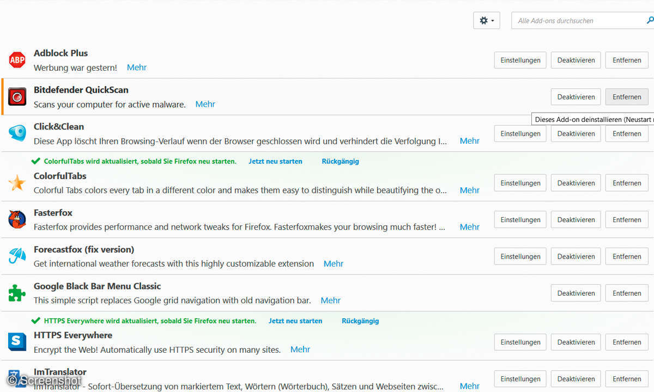Entfernen the Adblock Plus add-on
Image resolution: width=654 pixels, height=392 pixels.
627,60
